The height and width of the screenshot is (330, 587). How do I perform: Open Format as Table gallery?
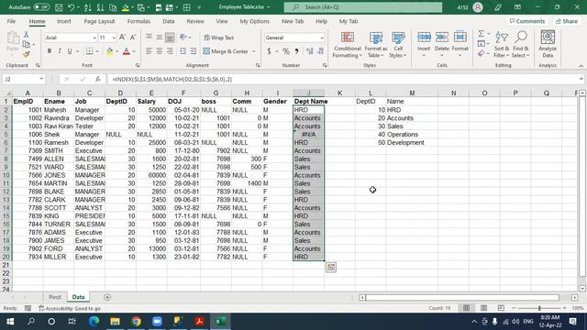(x=376, y=45)
